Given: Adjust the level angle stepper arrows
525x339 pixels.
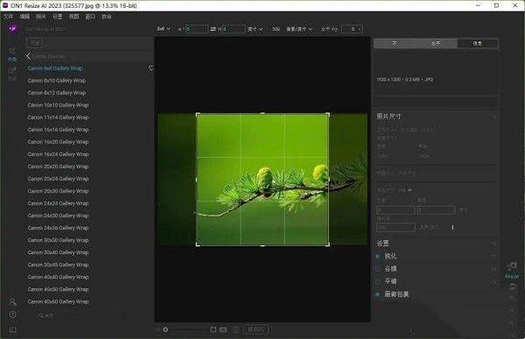Looking at the screenshot, I should pos(360,30).
